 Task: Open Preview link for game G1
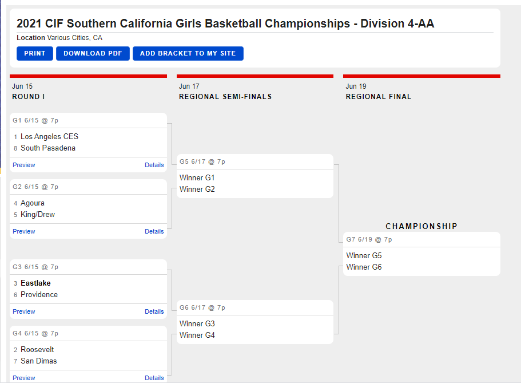click(24, 165)
